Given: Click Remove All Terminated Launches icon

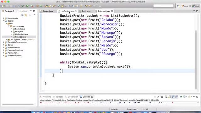Looking at the screenshot, I should (162, 97).
